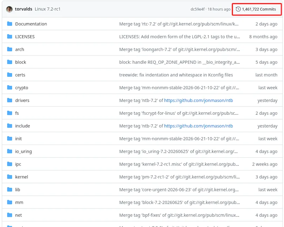Click the kernel folder icon

[10, 177]
